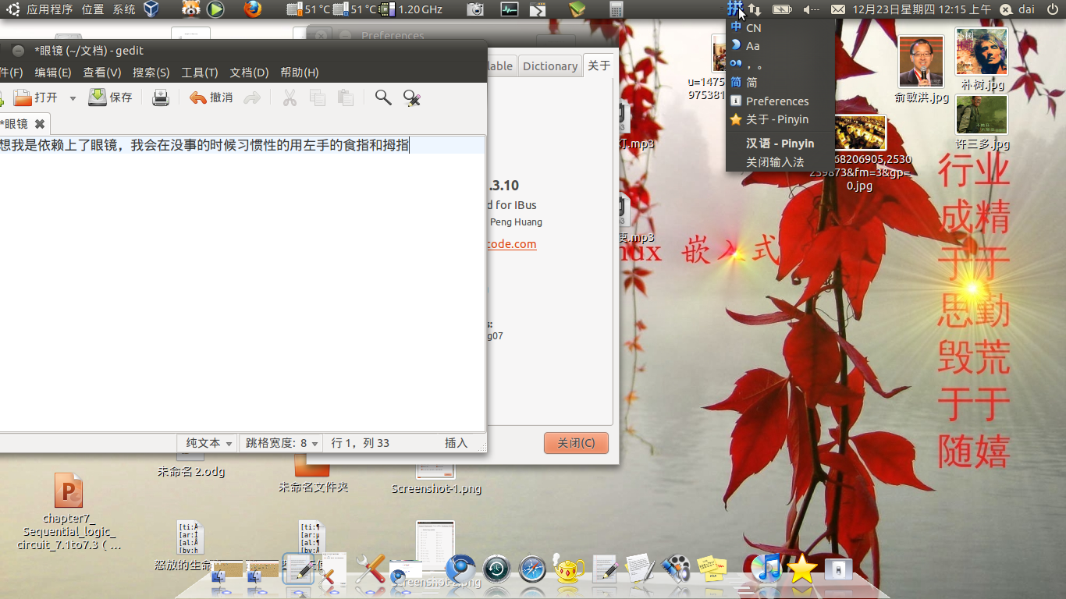The width and height of the screenshot is (1066, 599).
Task: Open gedit 文档(D) menu
Action: [x=249, y=73]
